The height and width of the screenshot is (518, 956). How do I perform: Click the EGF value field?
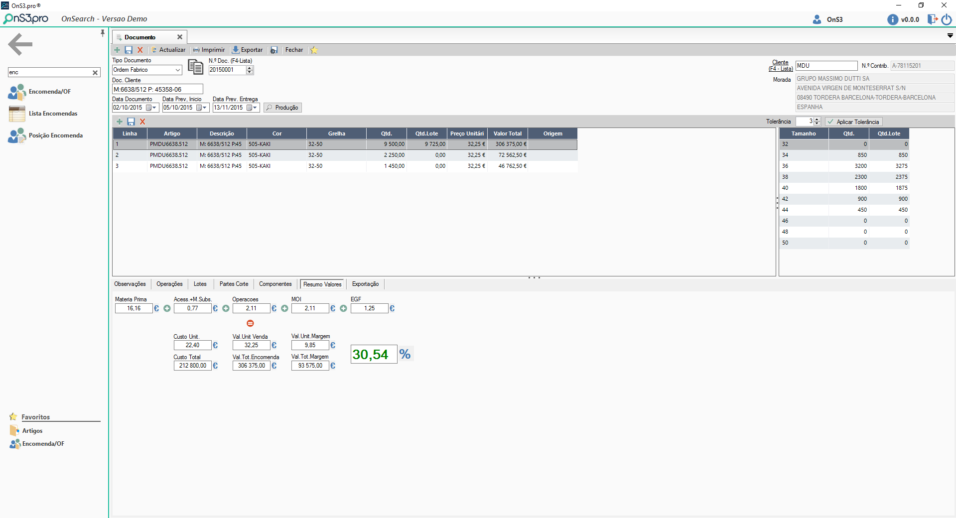(x=369, y=309)
